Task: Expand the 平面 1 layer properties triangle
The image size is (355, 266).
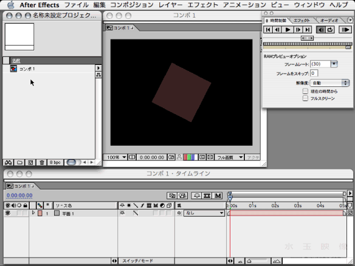Action: [33, 213]
